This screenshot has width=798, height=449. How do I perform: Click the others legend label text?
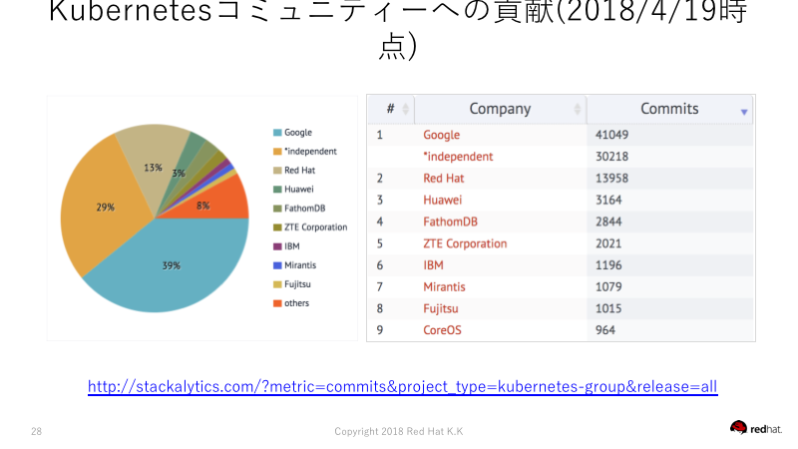(296, 303)
